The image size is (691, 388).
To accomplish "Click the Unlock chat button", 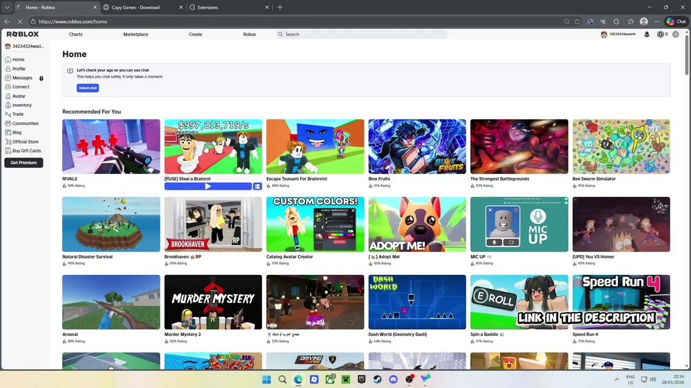I will point(87,88).
